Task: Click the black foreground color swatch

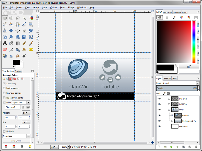Action: pos(16,62)
